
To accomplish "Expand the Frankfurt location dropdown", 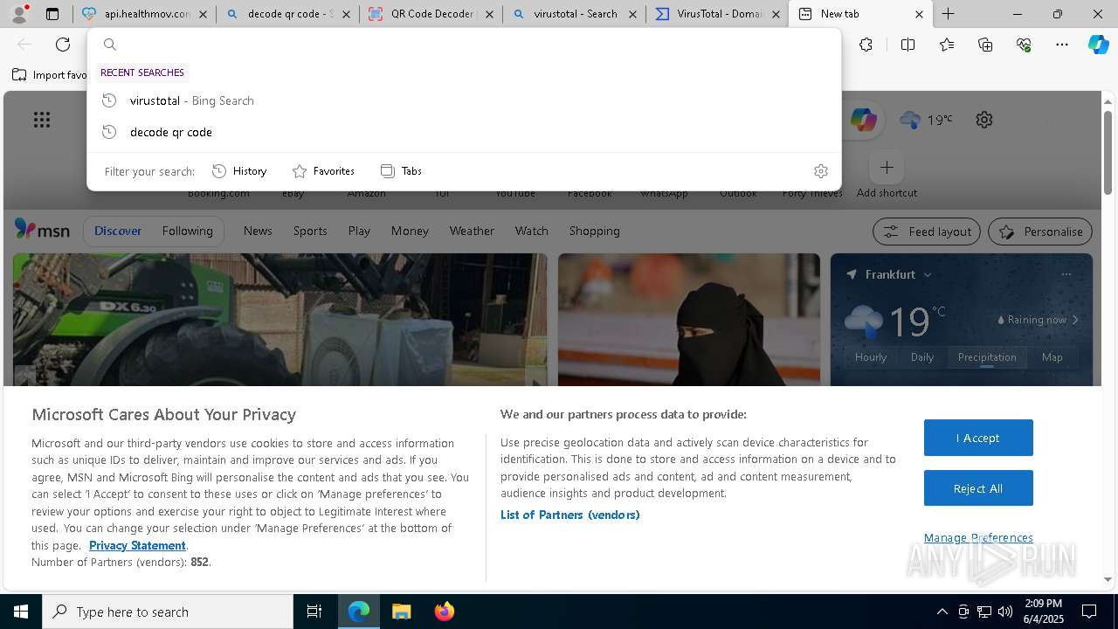I will point(928,274).
